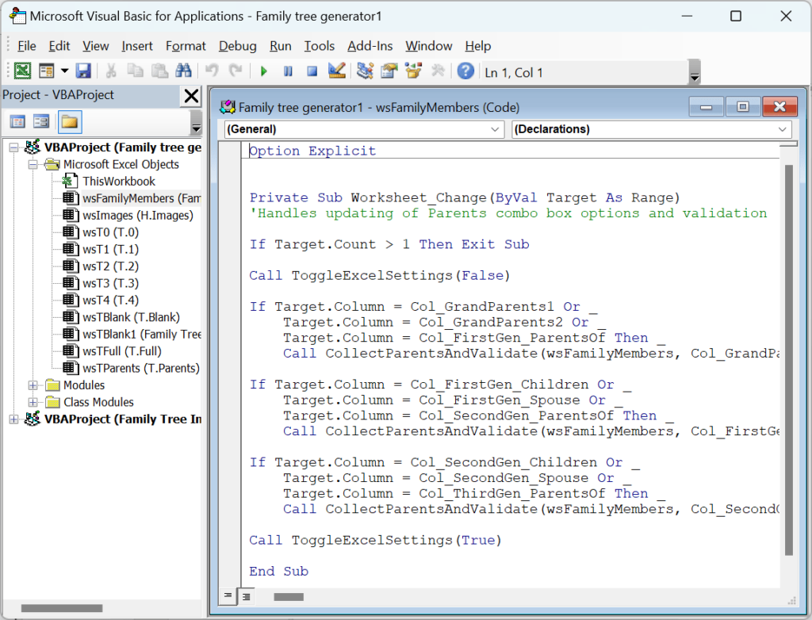Click the View Microsoft Excel toolbar icon

(22, 71)
